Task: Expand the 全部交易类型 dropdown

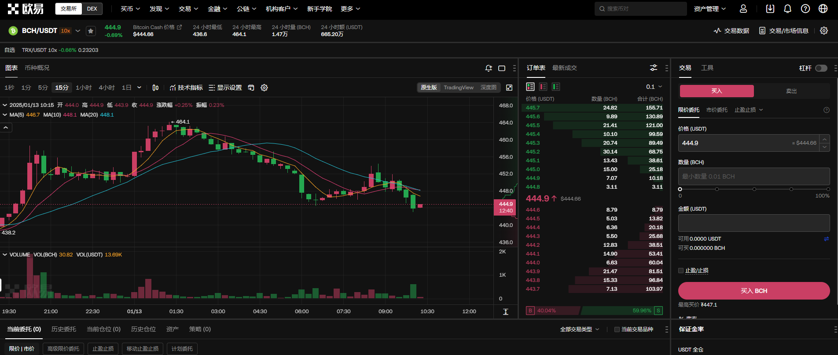Action: (579, 329)
